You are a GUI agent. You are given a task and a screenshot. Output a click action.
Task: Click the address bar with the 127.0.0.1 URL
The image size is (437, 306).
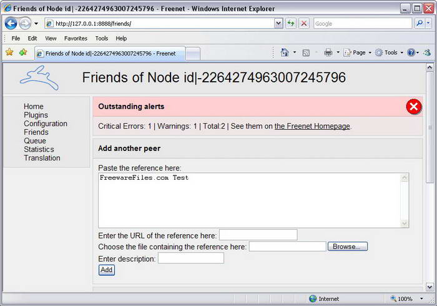coord(159,23)
